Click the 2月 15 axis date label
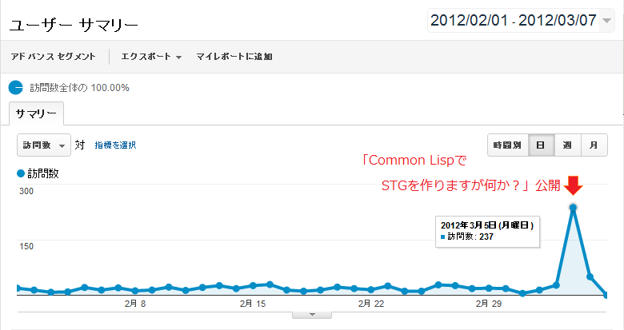The image size is (624, 330). [x=253, y=304]
